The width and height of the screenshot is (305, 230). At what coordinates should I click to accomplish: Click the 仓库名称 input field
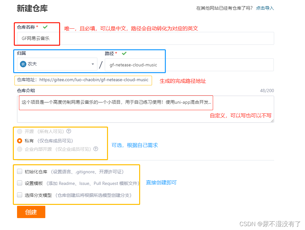click(146, 38)
